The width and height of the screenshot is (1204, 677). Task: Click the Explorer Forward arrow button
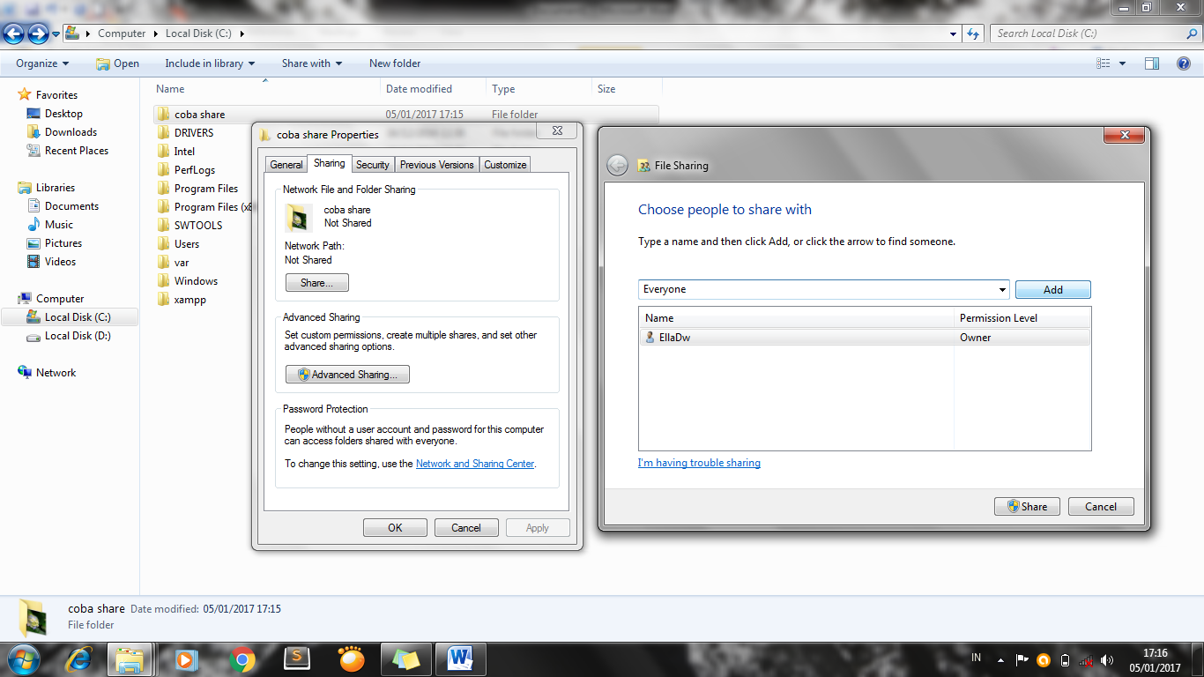coord(38,33)
